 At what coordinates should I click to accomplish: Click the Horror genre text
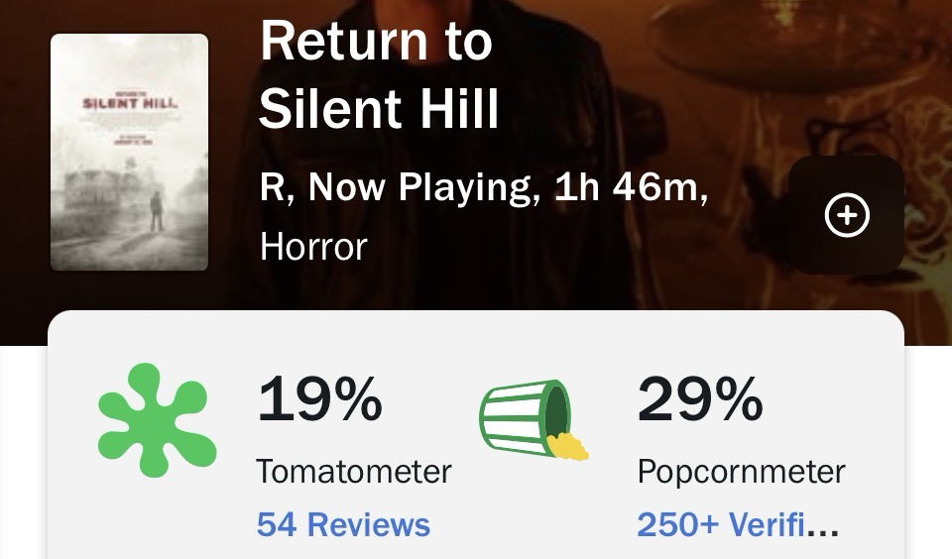(313, 246)
